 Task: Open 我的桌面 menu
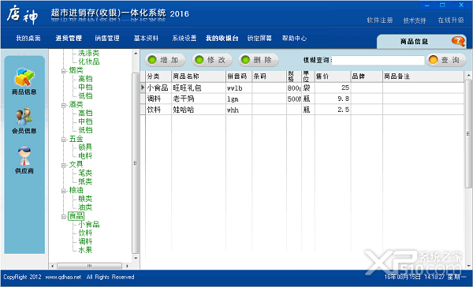pyautogui.click(x=28, y=39)
